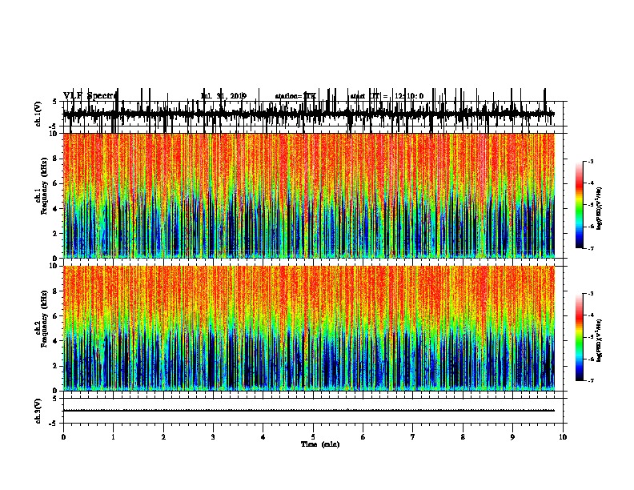The image size is (634, 490).
Task: Click the time axis tick label 1
Action: click(113, 437)
